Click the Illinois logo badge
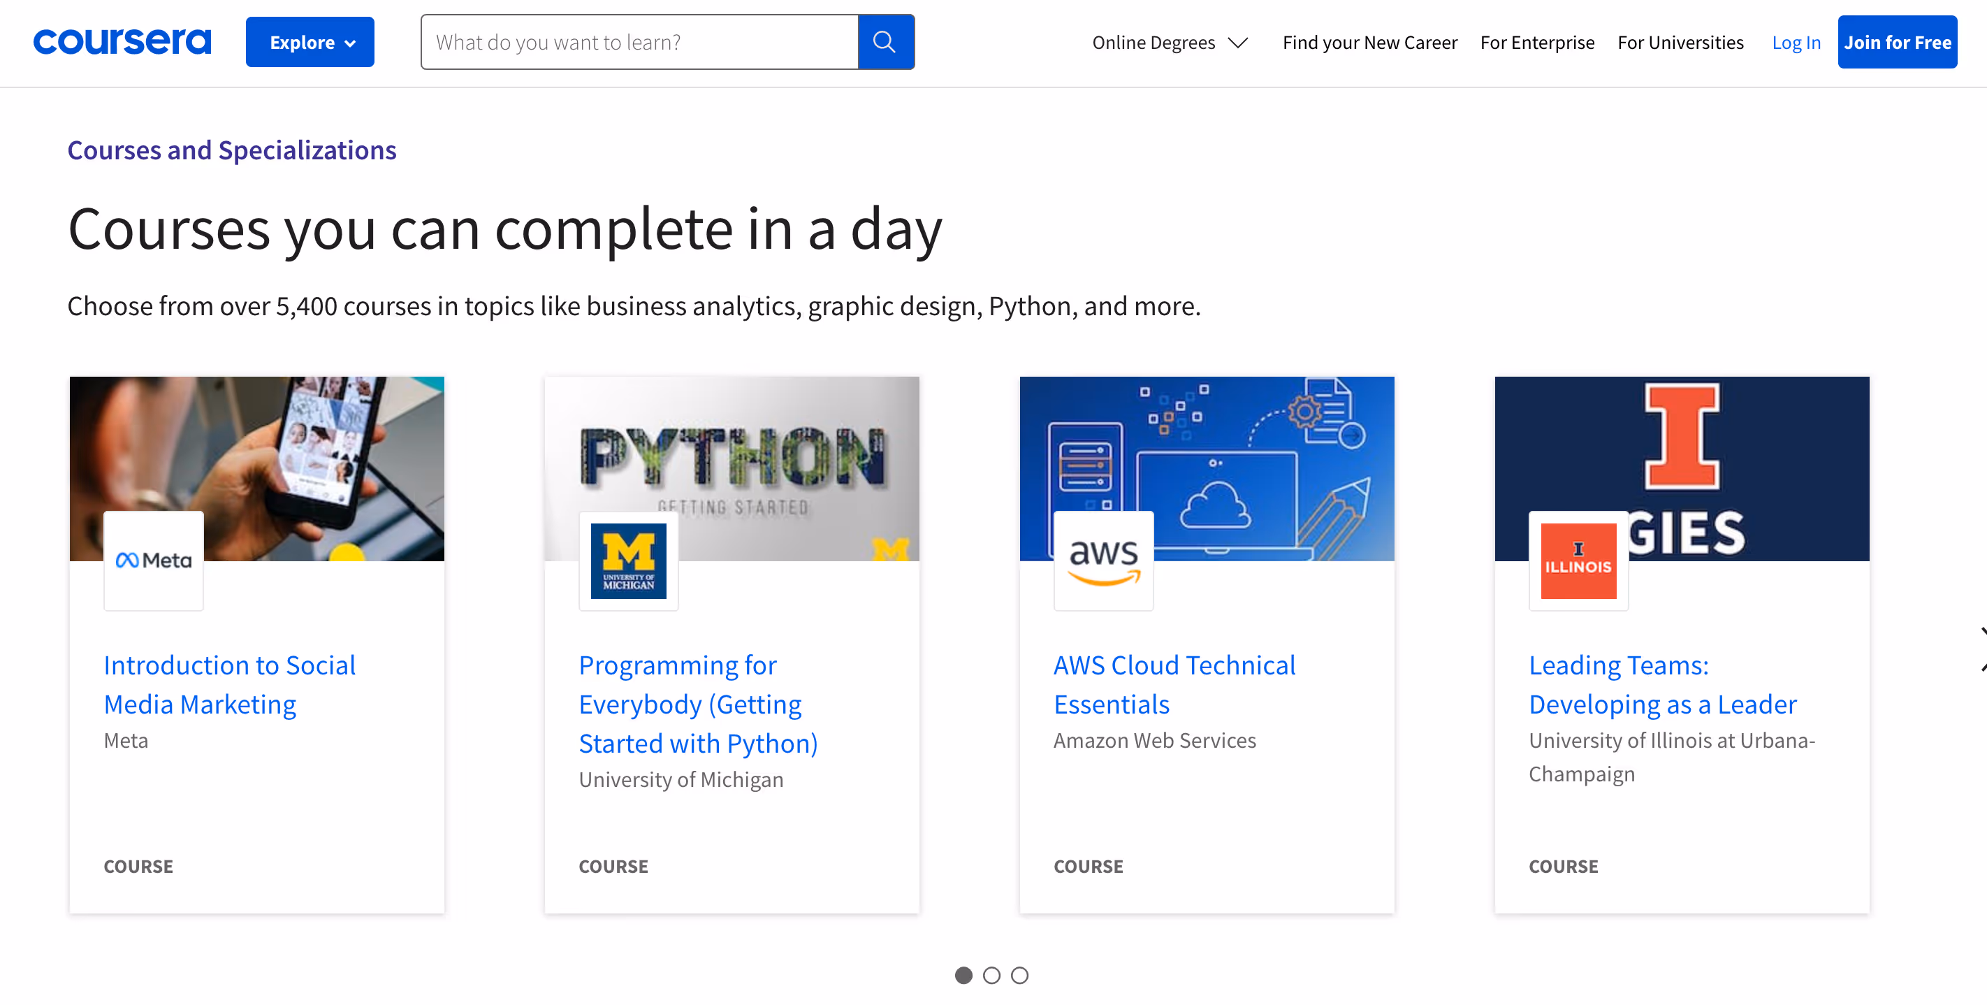The height and width of the screenshot is (1005, 1987). [x=1578, y=561]
